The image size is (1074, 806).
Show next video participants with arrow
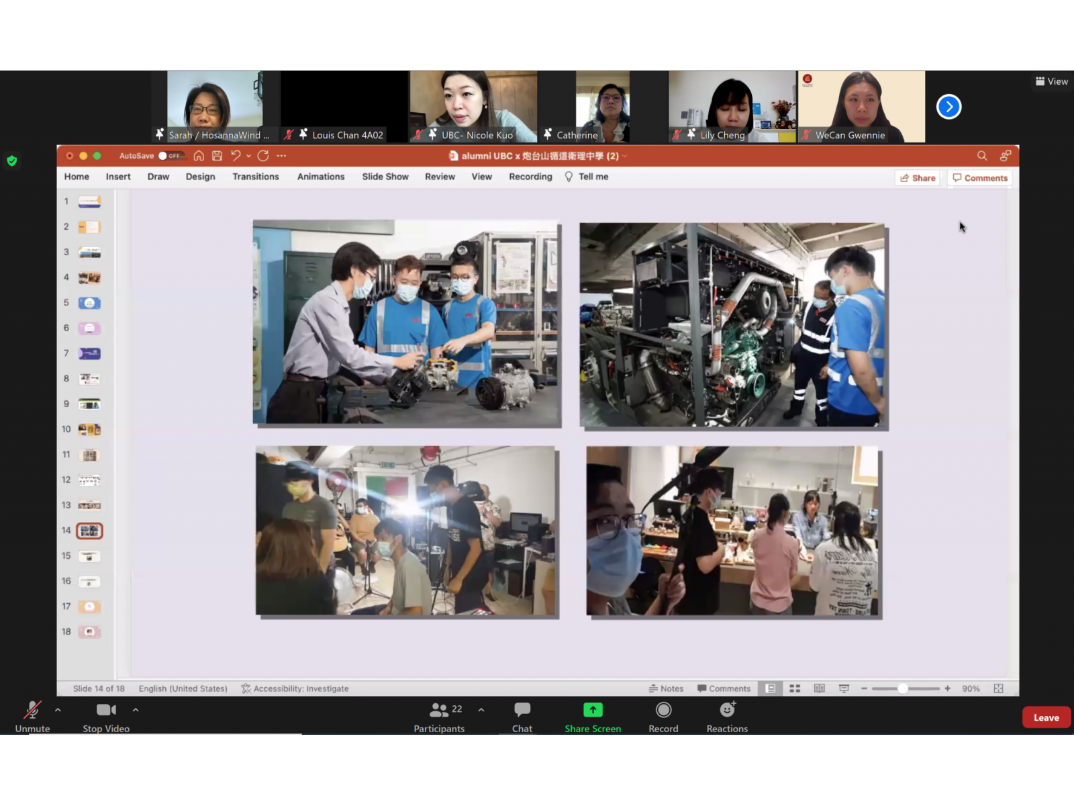click(x=948, y=107)
